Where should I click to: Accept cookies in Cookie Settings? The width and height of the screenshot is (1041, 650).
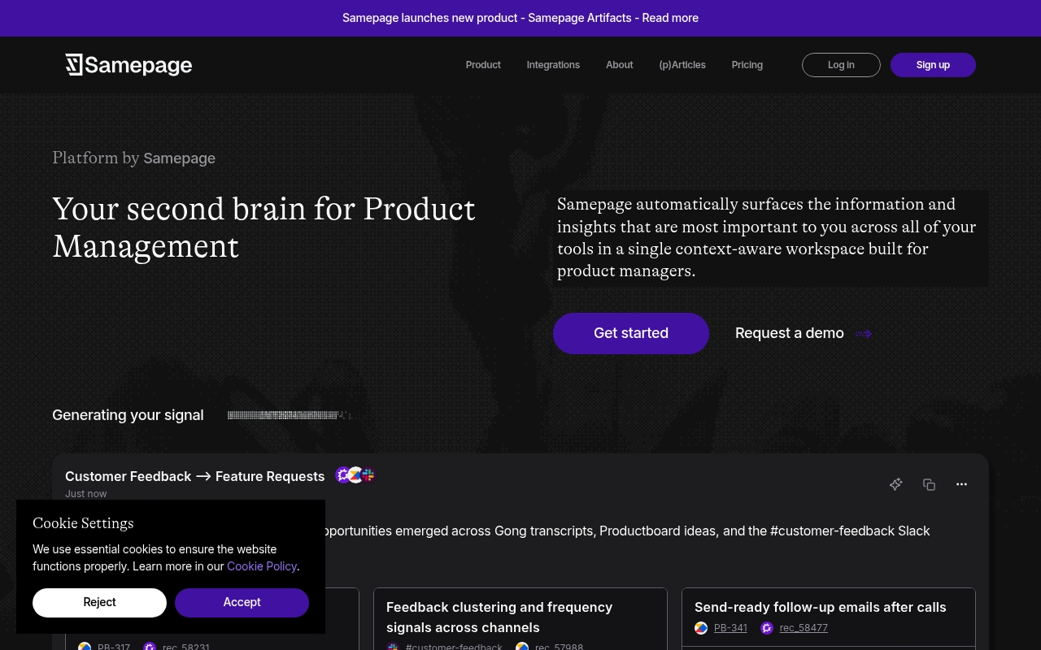point(242,602)
